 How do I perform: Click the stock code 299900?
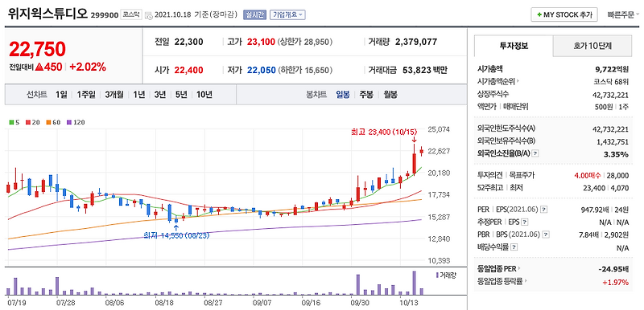click(105, 15)
